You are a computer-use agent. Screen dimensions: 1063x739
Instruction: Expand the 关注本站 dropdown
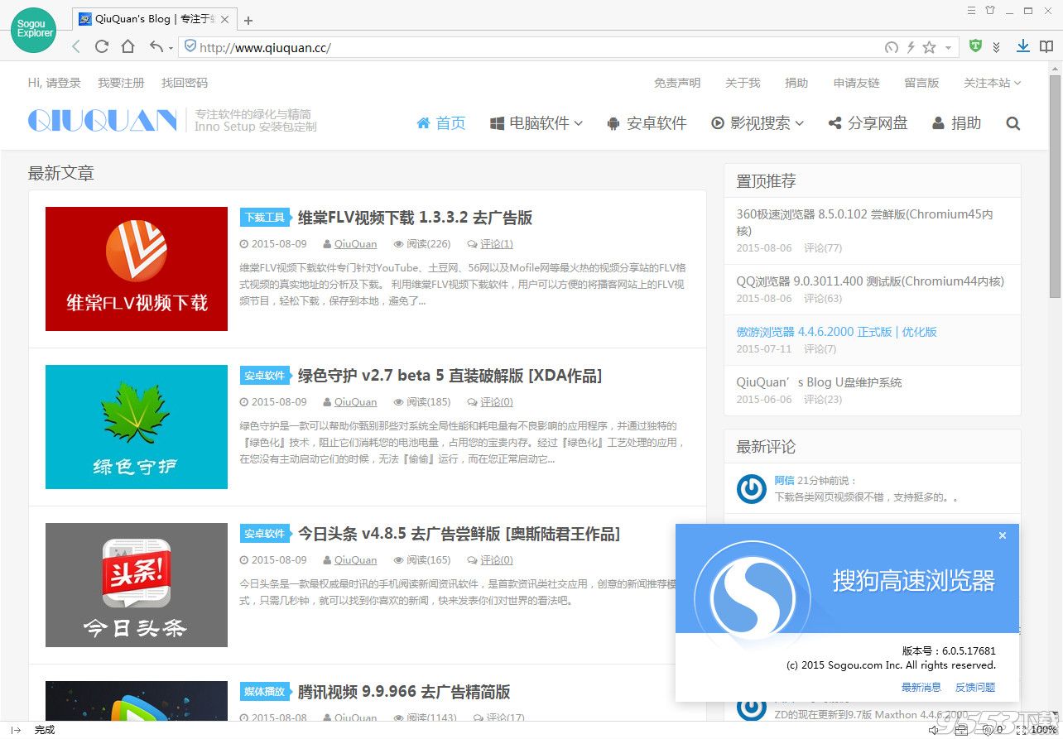(992, 83)
